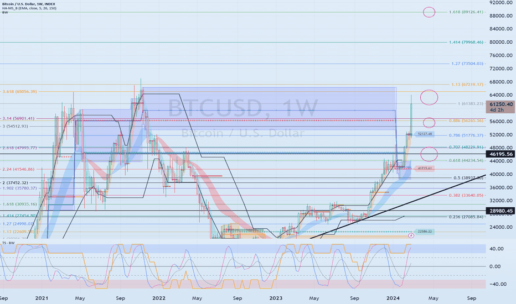Select the HA-MS_B (EMA, close, 5, 26, 150) indicator label
This screenshot has width=516, height=304.
pos(29,8)
